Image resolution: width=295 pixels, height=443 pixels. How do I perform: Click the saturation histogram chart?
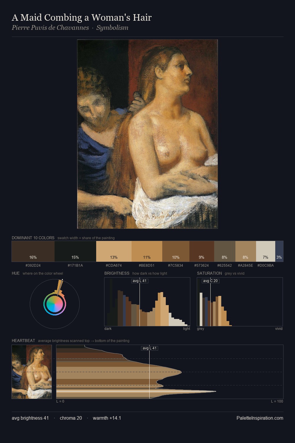pos(240,302)
